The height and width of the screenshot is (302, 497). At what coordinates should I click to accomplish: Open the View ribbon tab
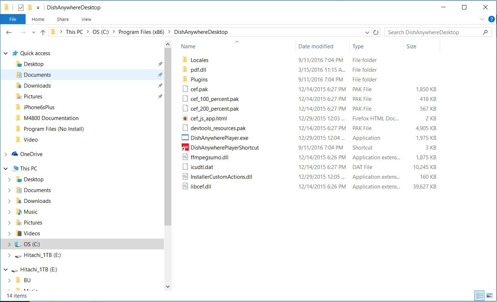coord(86,19)
